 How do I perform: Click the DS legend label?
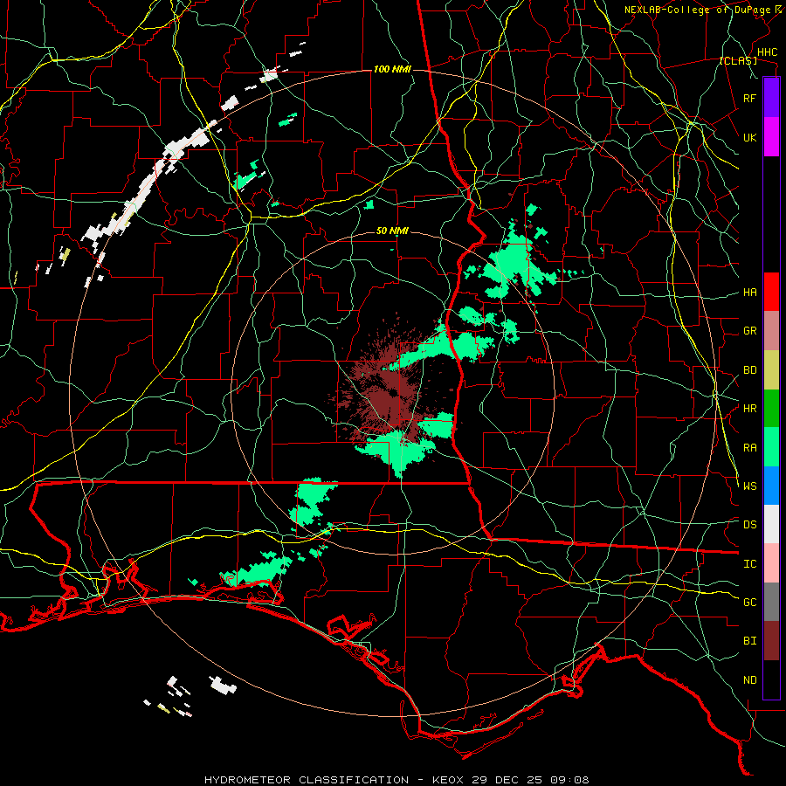pyautogui.click(x=749, y=525)
